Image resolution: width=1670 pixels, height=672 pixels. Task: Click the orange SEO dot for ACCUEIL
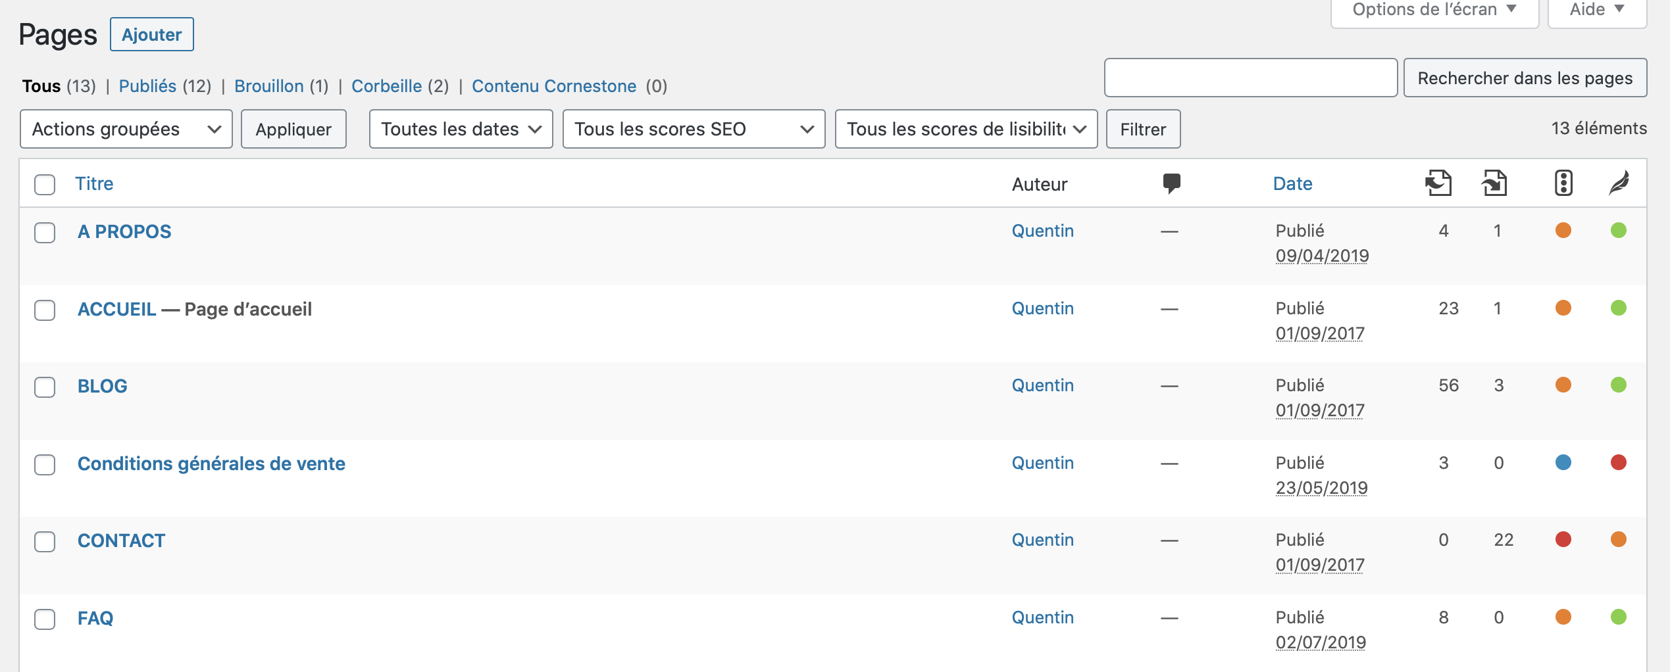point(1563,308)
